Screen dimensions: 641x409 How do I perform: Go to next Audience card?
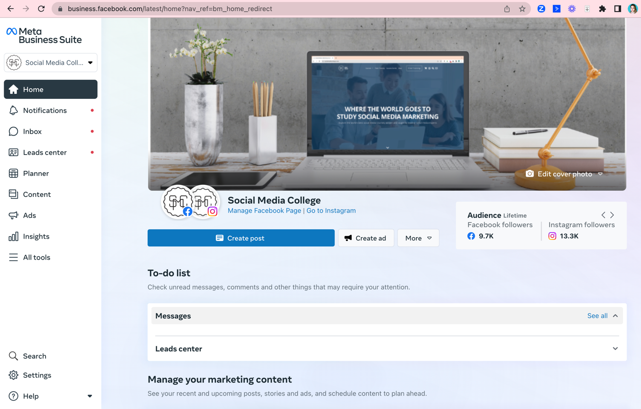click(612, 215)
